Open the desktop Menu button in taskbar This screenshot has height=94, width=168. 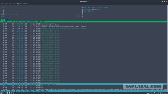pyautogui.click(x=2, y=93)
